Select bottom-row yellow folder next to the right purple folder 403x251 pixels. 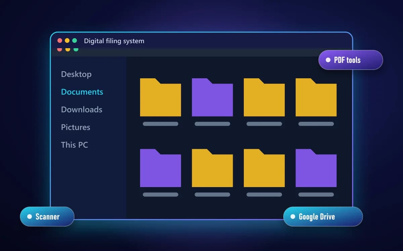pyautogui.click(x=264, y=168)
